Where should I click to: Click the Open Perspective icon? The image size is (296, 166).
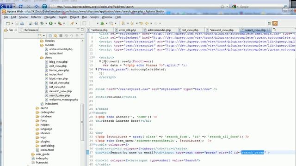[x=269, y=24]
